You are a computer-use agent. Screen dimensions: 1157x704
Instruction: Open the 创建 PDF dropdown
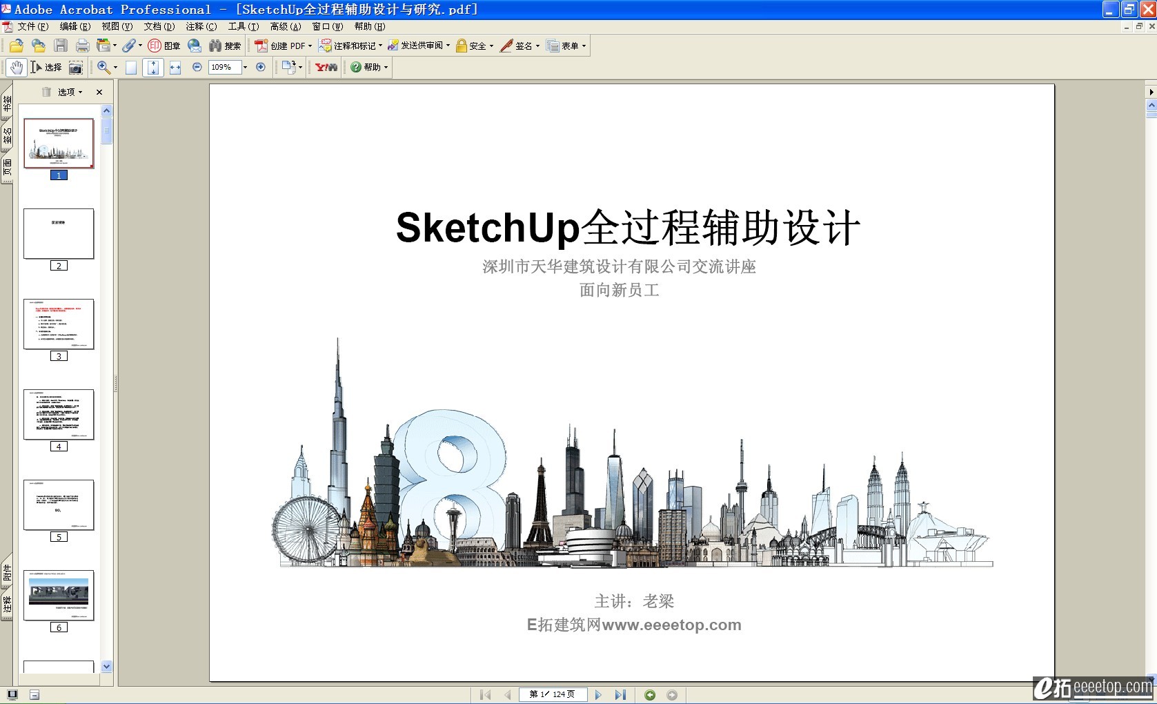coord(284,46)
